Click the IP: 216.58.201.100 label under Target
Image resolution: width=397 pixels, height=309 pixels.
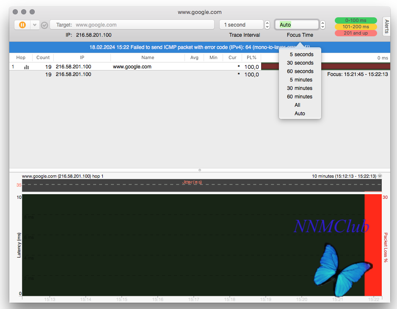[88, 35]
